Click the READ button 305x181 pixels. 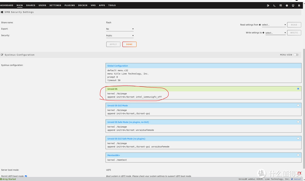coord(294,25)
